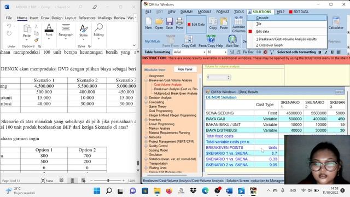Click the Cut scissors icon in Word
The width and height of the screenshot is (350, 197).
[36, 26]
